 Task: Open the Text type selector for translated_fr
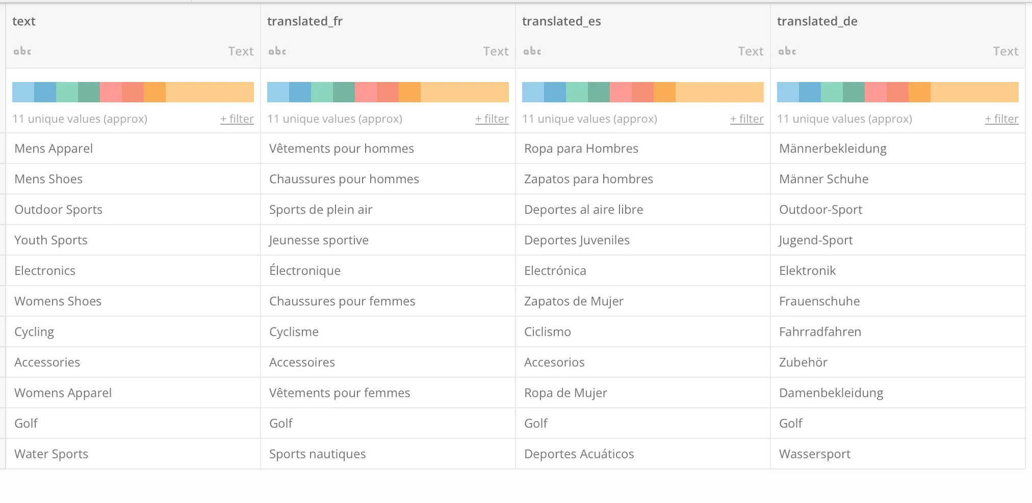coord(496,51)
